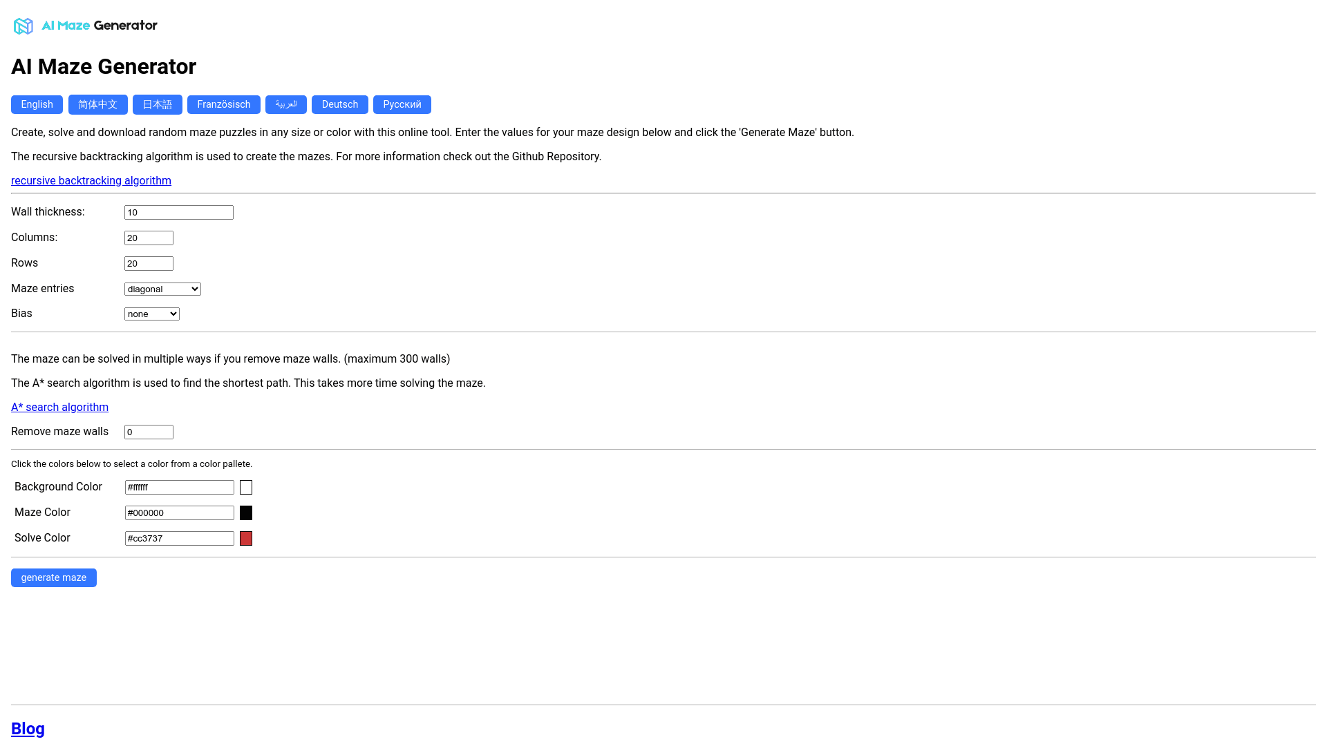This screenshot has width=1327, height=746.
Task: Open the Maze entries dropdown
Action: coord(162,289)
